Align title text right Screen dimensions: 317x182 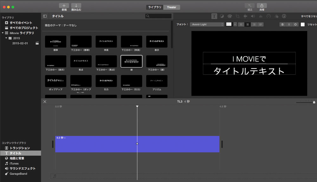point(254,24)
